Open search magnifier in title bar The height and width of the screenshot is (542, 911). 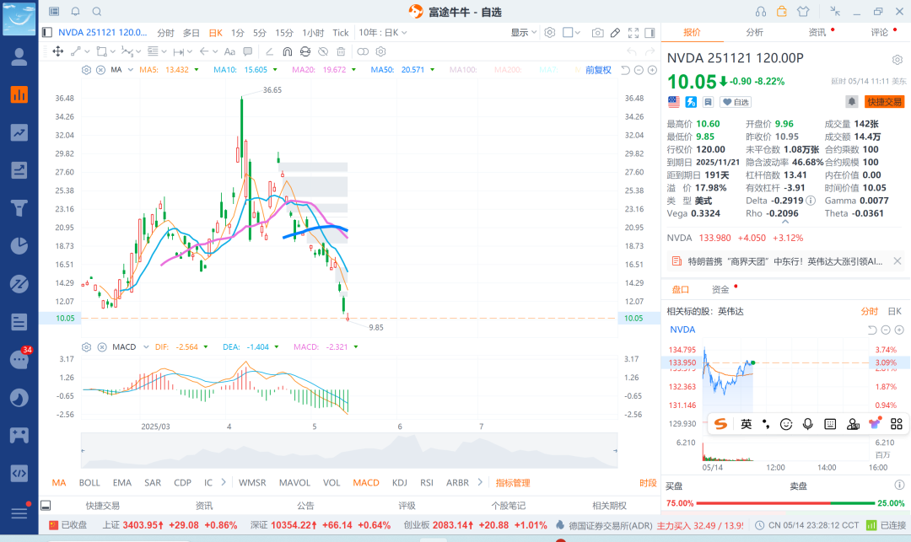tap(97, 12)
